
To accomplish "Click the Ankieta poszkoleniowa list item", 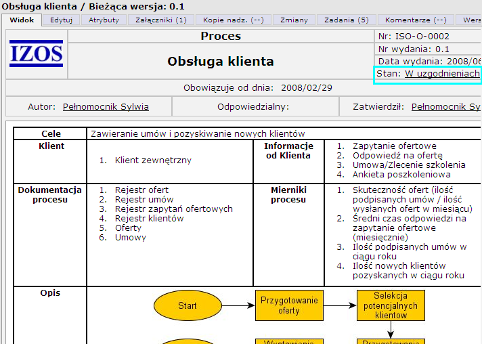I will (x=401, y=174).
